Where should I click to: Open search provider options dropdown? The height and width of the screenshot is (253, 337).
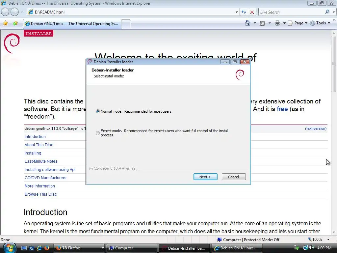pos(334,12)
